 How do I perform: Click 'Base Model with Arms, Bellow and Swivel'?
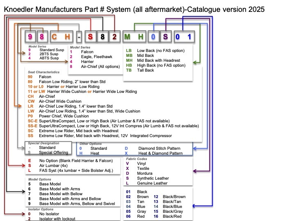(71, 203)
